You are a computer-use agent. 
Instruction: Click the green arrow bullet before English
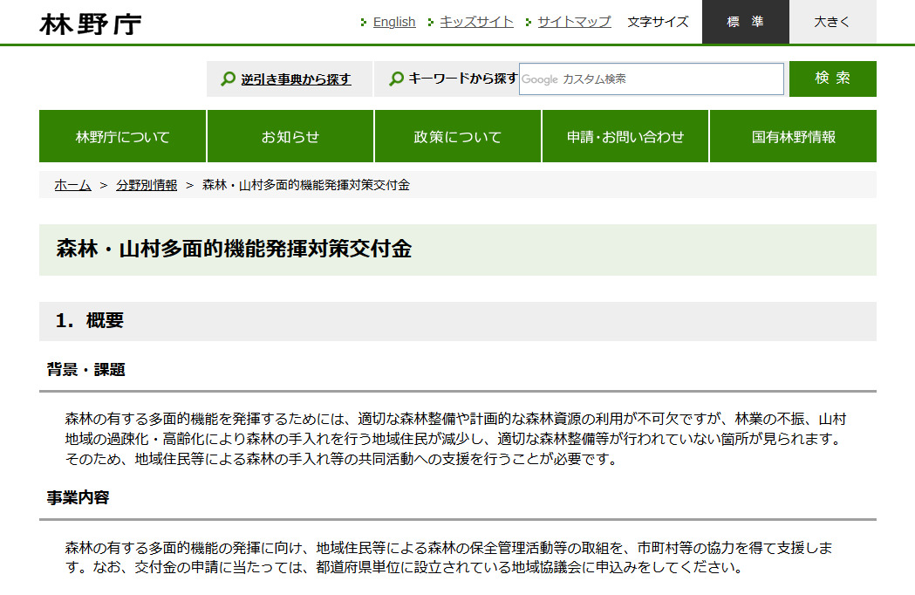364,23
